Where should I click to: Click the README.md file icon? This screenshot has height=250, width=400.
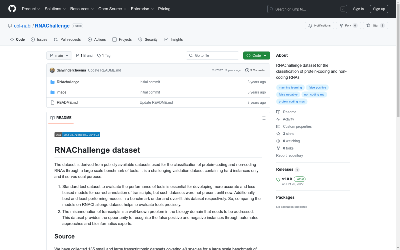tap(52, 102)
